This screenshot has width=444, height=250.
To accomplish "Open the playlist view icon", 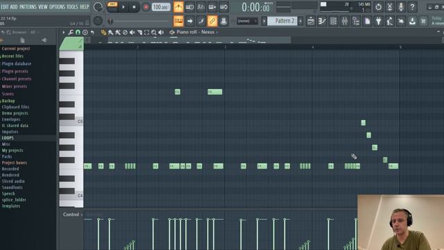I will 311,21.
